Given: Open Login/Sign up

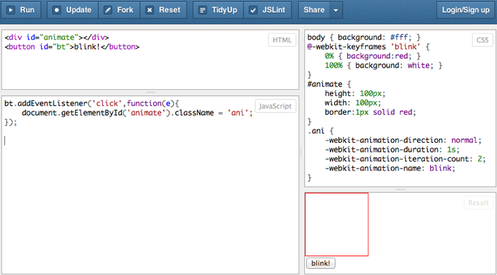Looking at the screenshot, I should pos(466,10).
